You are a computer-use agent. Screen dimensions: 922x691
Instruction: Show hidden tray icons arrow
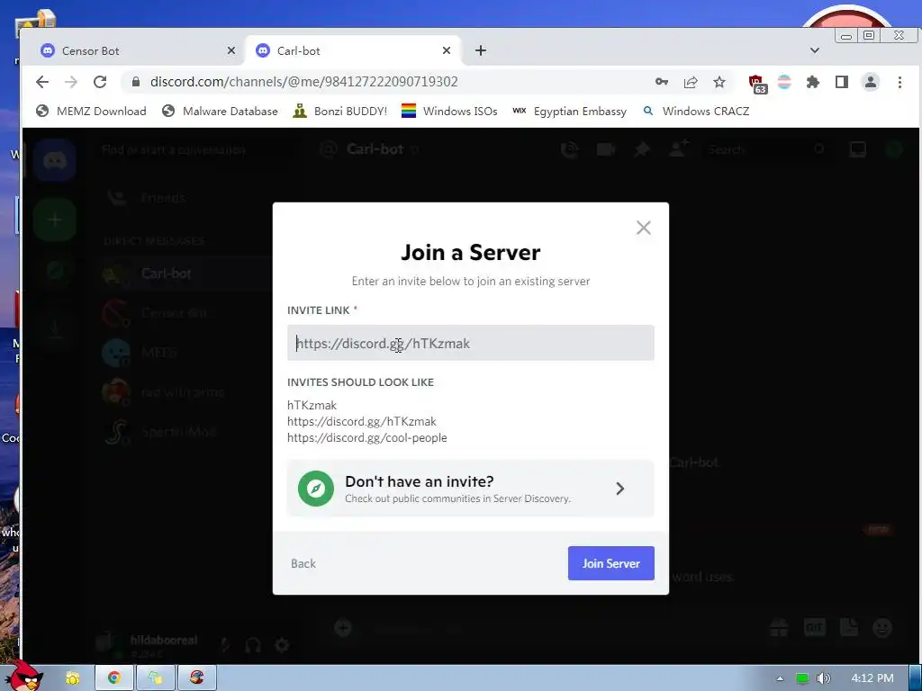coord(780,678)
